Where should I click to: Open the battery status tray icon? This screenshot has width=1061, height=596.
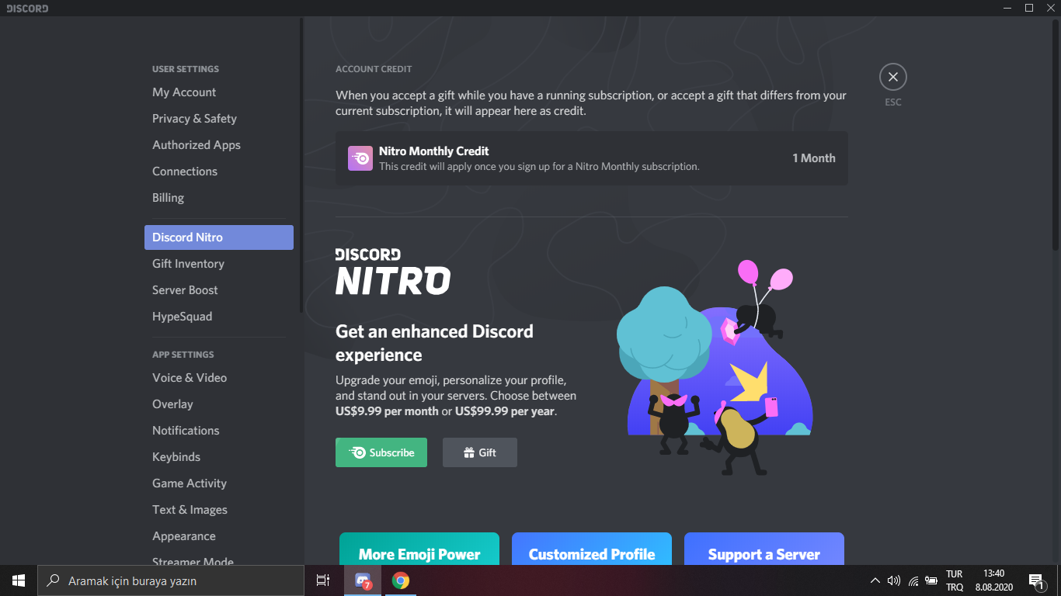click(x=931, y=580)
